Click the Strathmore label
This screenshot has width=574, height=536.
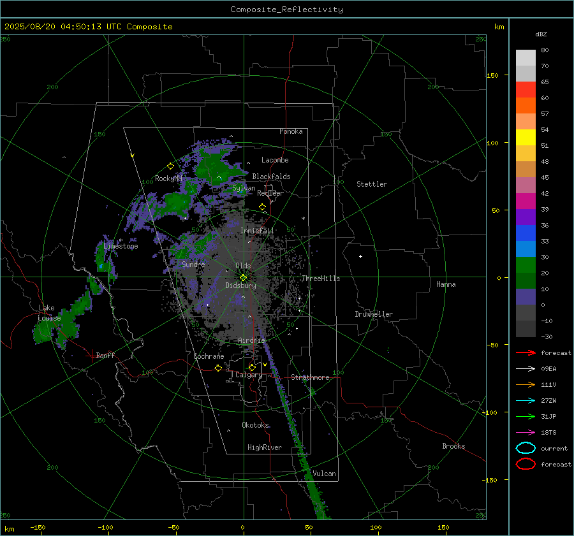[310, 377]
